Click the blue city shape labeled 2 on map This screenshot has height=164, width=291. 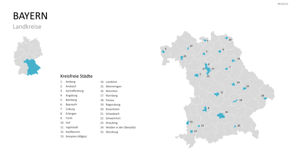coord(197,75)
